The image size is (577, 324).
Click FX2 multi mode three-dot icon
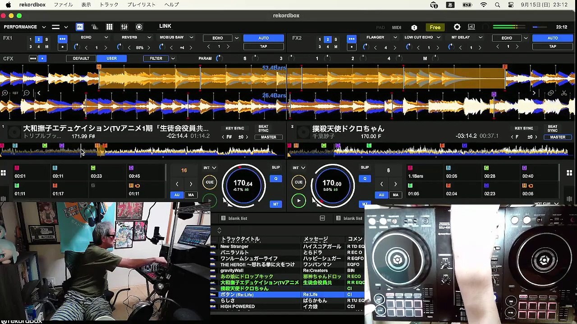click(352, 39)
